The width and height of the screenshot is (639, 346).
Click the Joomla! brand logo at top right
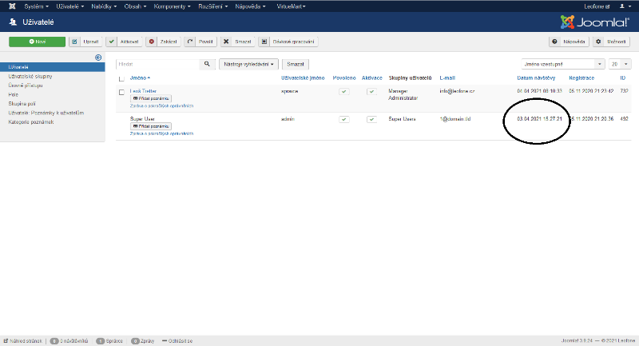pos(594,22)
